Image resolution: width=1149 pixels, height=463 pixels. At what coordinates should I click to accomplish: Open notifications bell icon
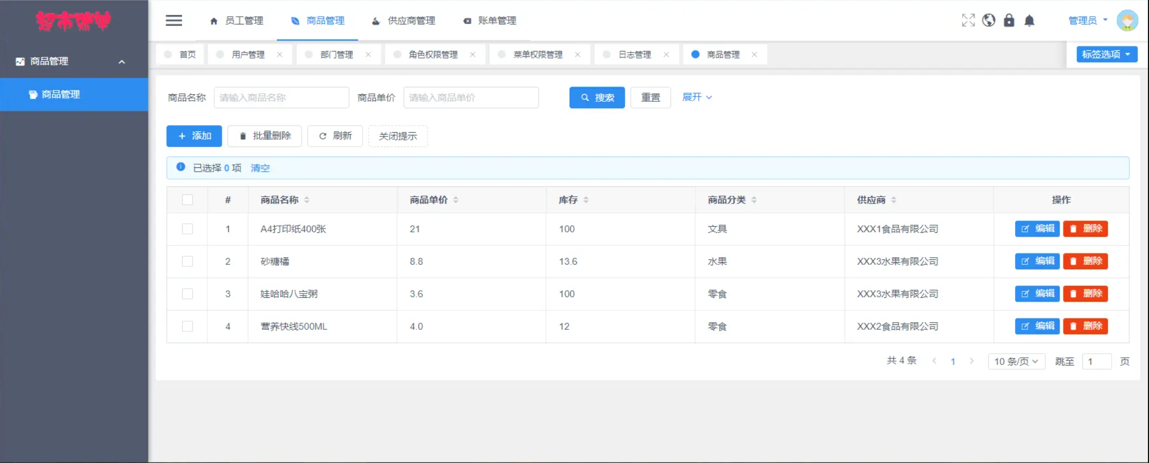(1029, 21)
